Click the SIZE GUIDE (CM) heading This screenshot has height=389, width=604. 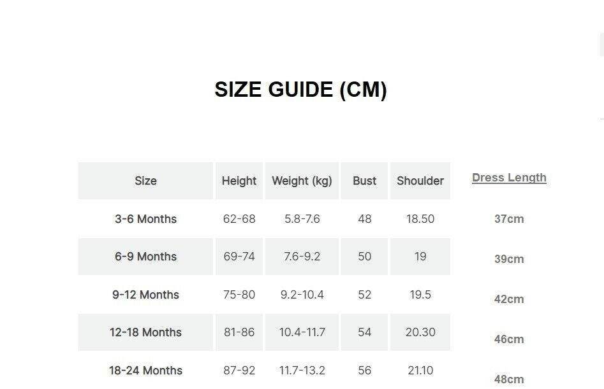click(x=300, y=90)
